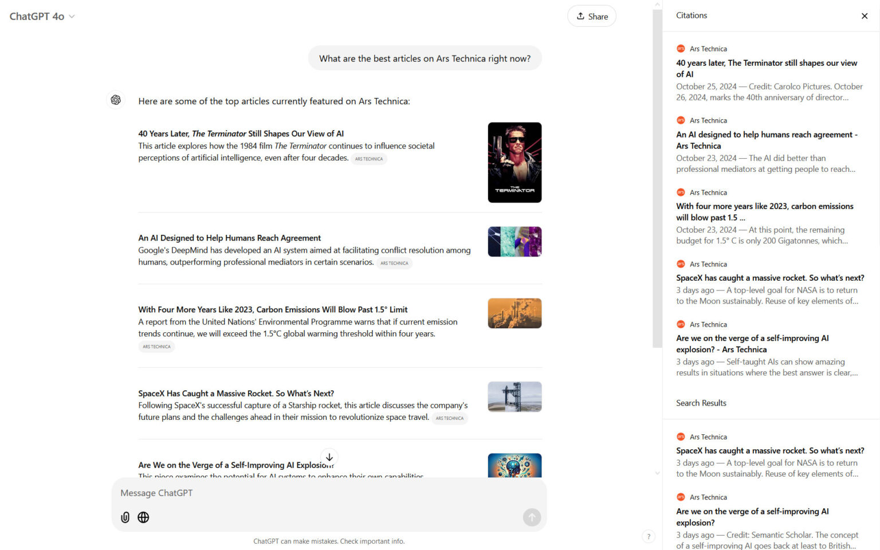Click the ARS TECHNICA badge after the Terminator summary
This screenshot has height=550, width=880.
click(x=369, y=159)
